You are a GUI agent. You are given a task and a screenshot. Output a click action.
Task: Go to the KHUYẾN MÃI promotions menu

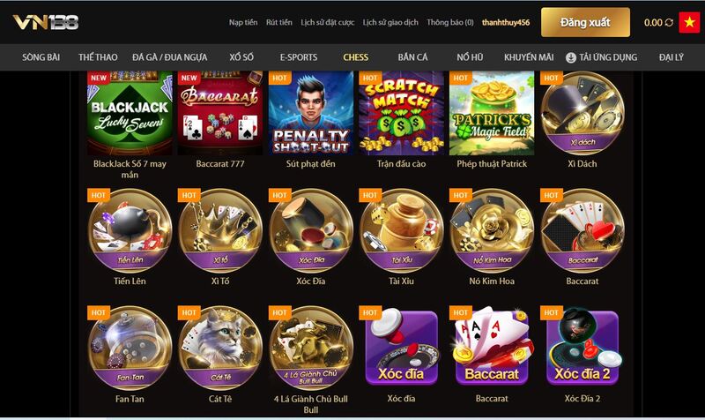click(529, 57)
